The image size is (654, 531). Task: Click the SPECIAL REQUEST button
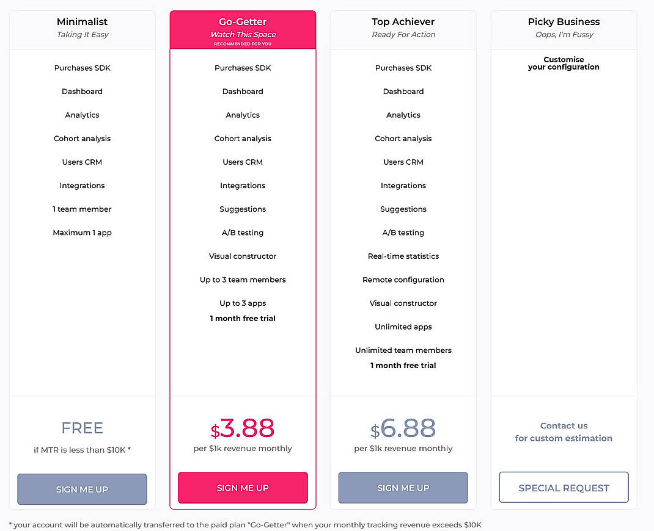point(564,488)
